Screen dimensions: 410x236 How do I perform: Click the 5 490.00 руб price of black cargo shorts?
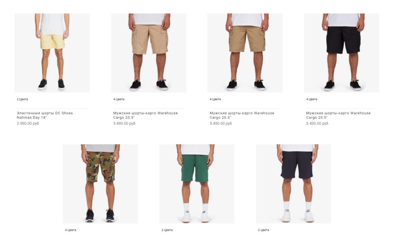click(317, 123)
